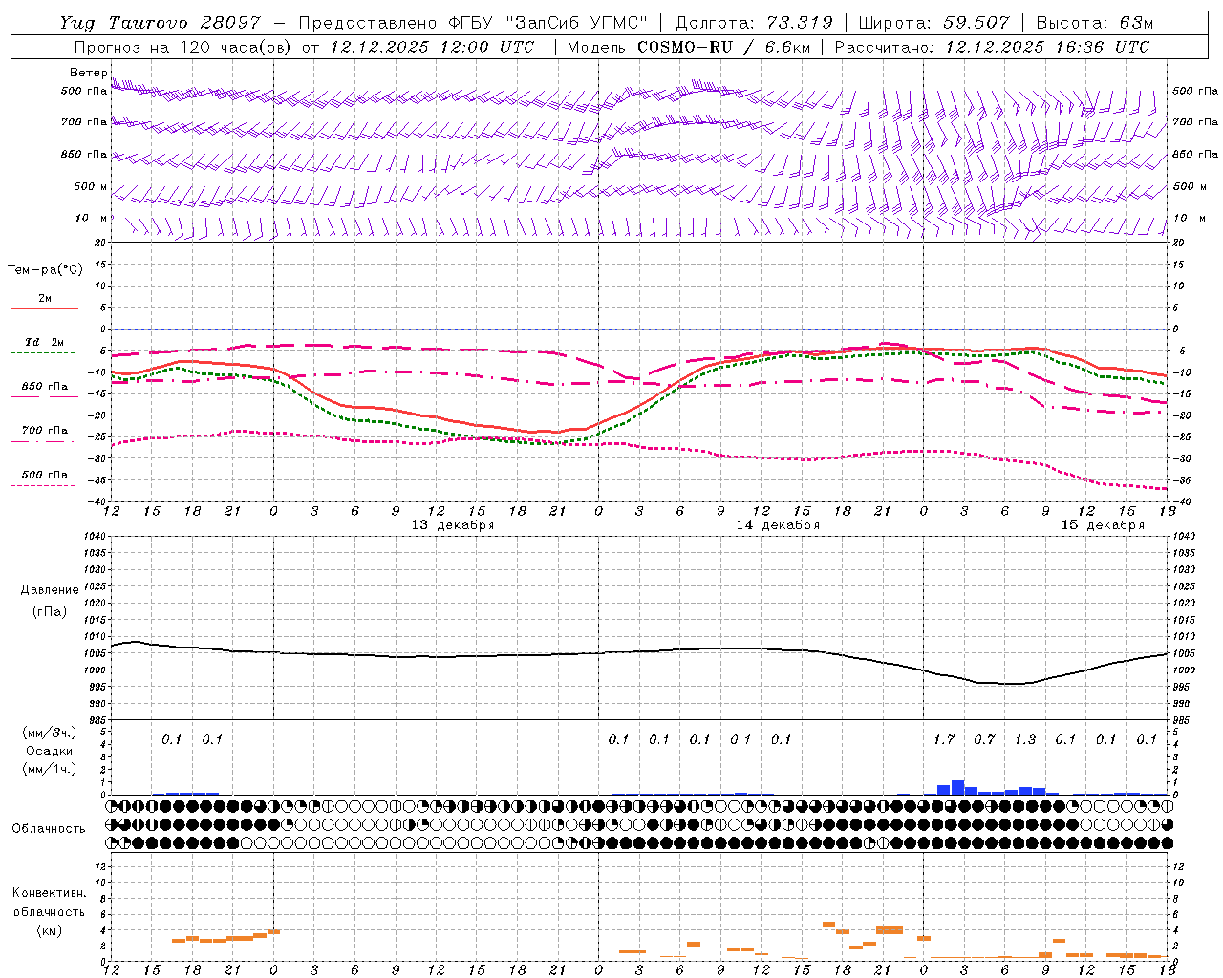The height and width of the screenshot is (978, 1223).
Task: Click the 1.7 precipitation value
Action: tap(944, 740)
